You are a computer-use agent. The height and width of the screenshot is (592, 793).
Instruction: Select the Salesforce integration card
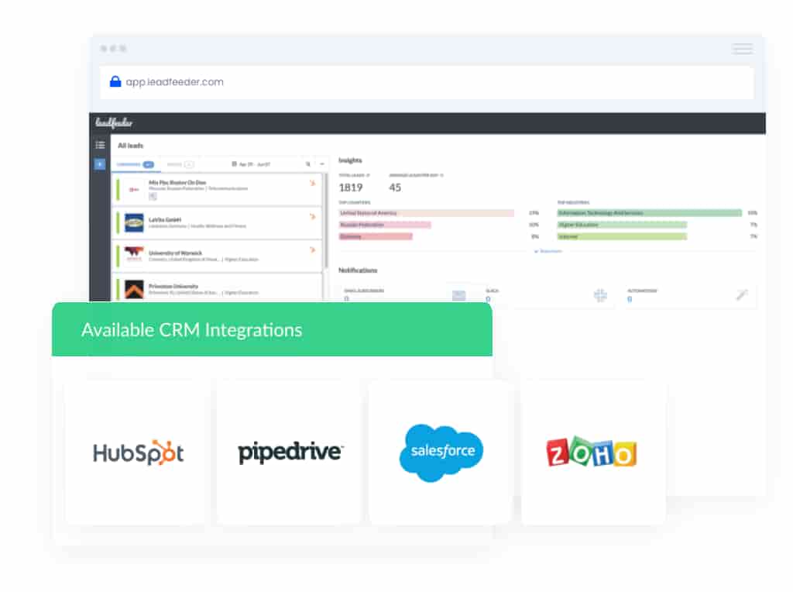[x=441, y=453]
